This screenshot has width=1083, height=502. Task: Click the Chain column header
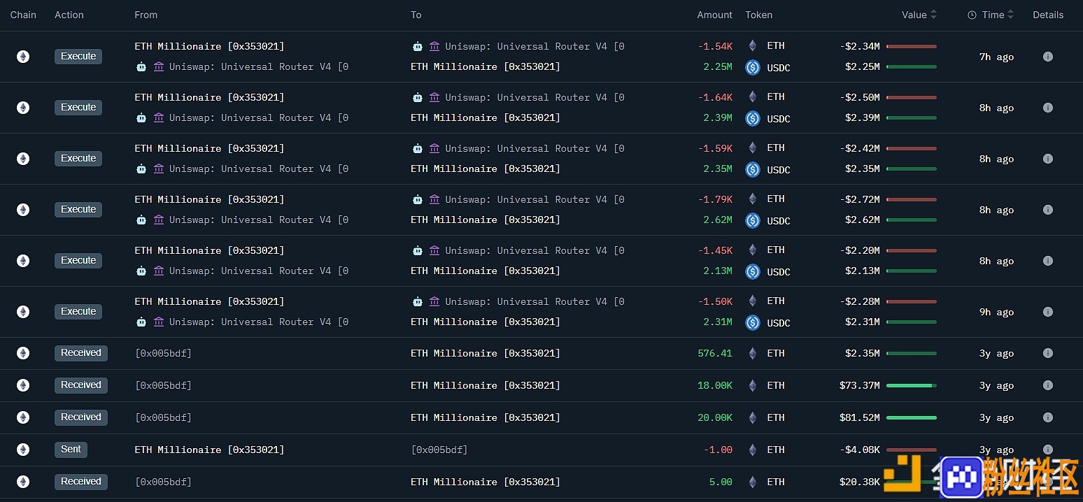click(23, 15)
